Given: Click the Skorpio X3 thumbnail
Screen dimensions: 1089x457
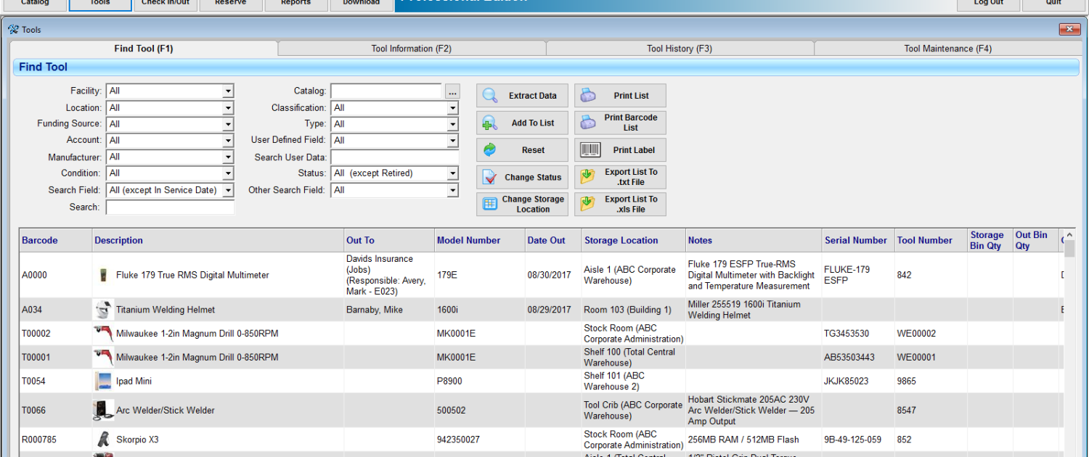Looking at the screenshot, I should pyautogui.click(x=103, y=440).
